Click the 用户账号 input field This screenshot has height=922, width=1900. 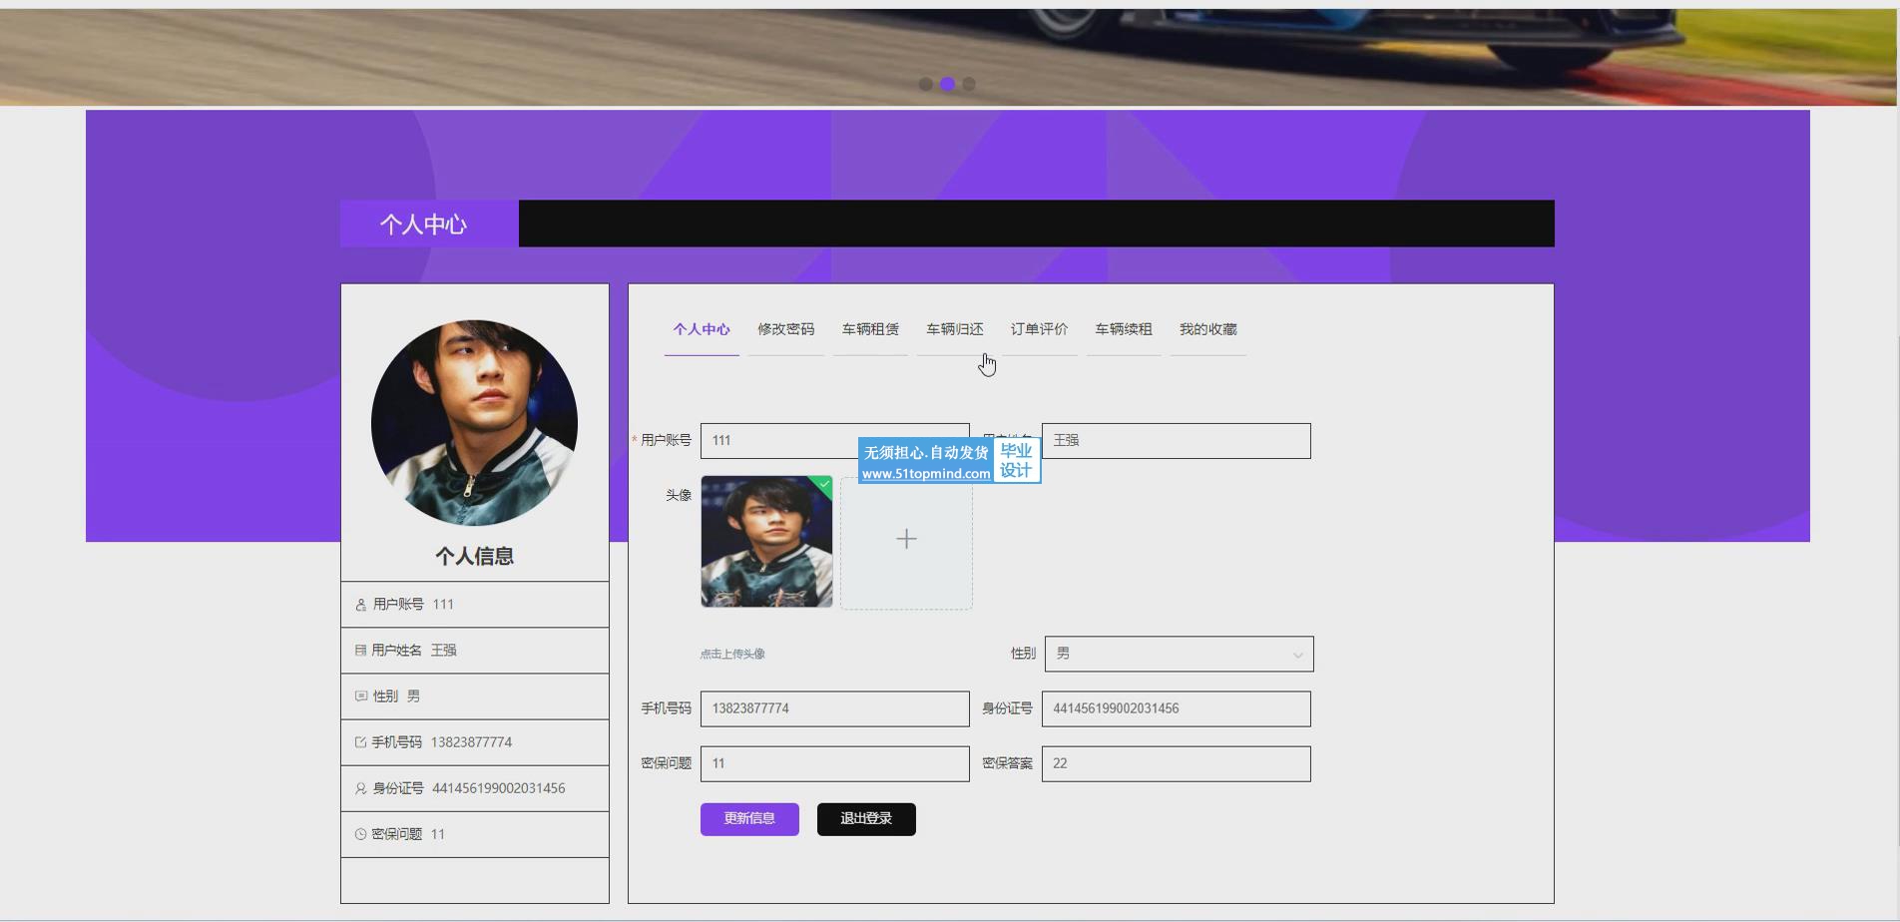(x=834, y=441)
